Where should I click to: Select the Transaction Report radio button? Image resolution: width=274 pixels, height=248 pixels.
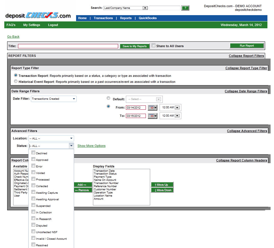[x=16, y=75]
